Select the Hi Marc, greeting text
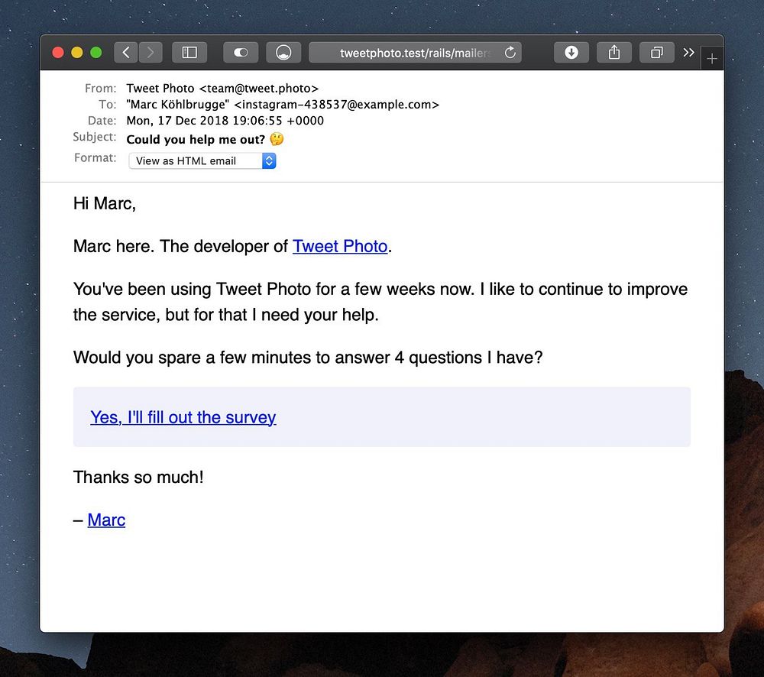Image resolution: width=764 pixels, height=677 pixels. coord(104,203)
